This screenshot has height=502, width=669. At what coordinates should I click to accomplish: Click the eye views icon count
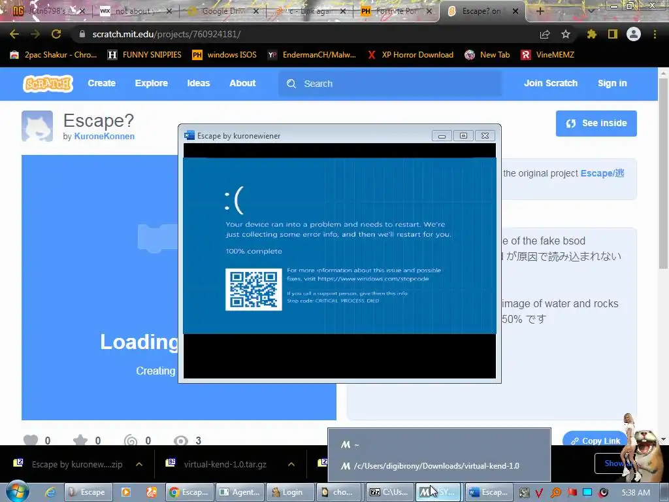181,440
